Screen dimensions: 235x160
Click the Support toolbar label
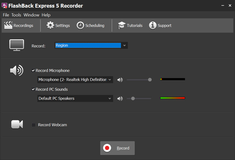click(x=164, y=26)
